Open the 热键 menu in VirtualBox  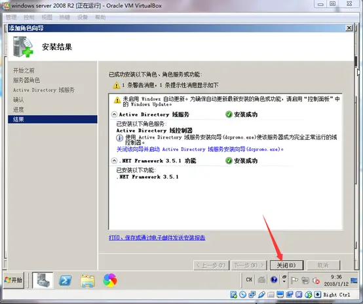(x=65, y=18)
